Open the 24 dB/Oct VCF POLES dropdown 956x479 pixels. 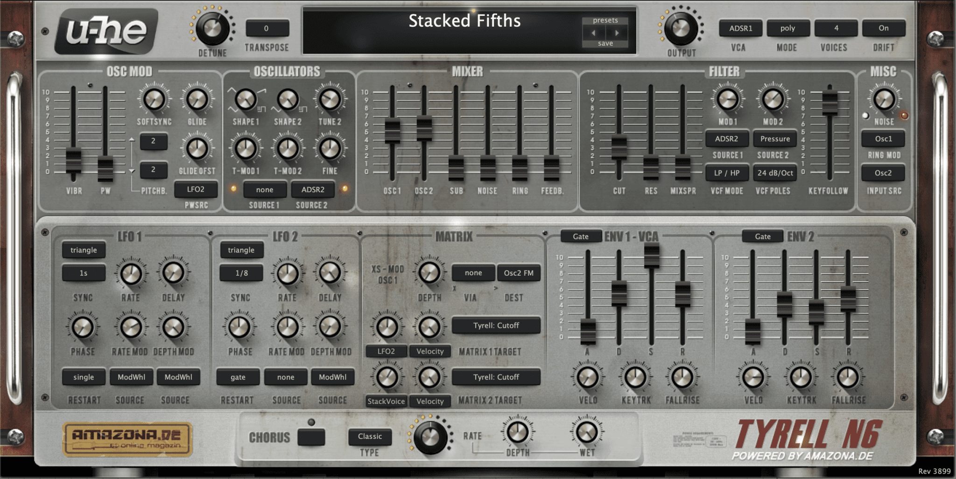(775, 173)
